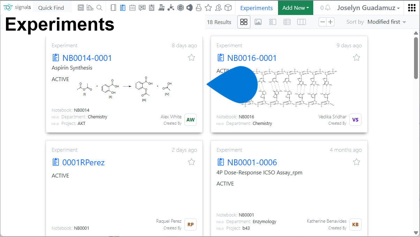Click the calendar icon in toolbar
The width and height of the screenshot is (420, 237).
(132, 8)
